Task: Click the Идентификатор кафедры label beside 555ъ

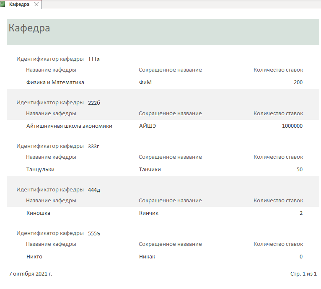Action: 50,233
